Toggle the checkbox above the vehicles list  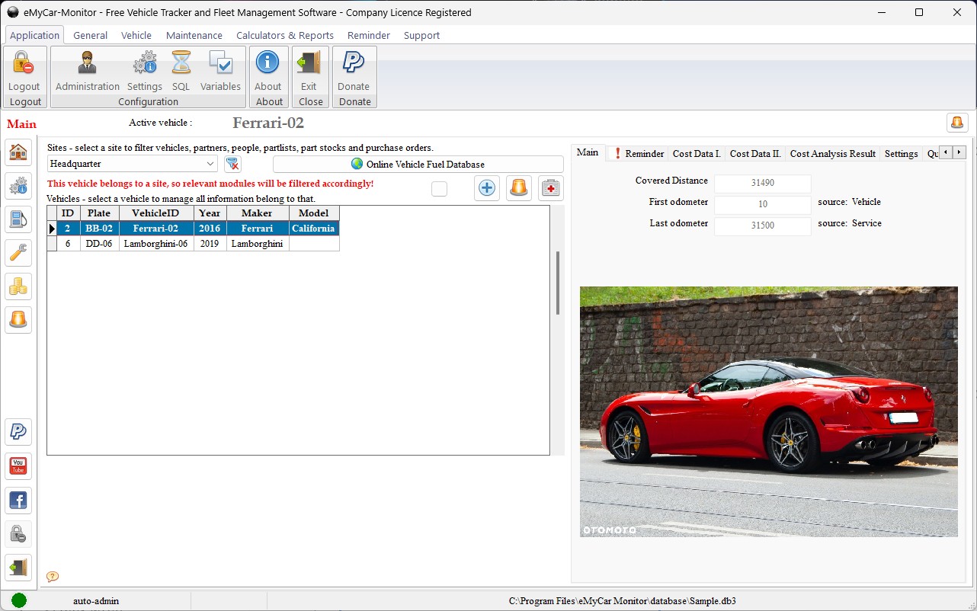(439, 189)
